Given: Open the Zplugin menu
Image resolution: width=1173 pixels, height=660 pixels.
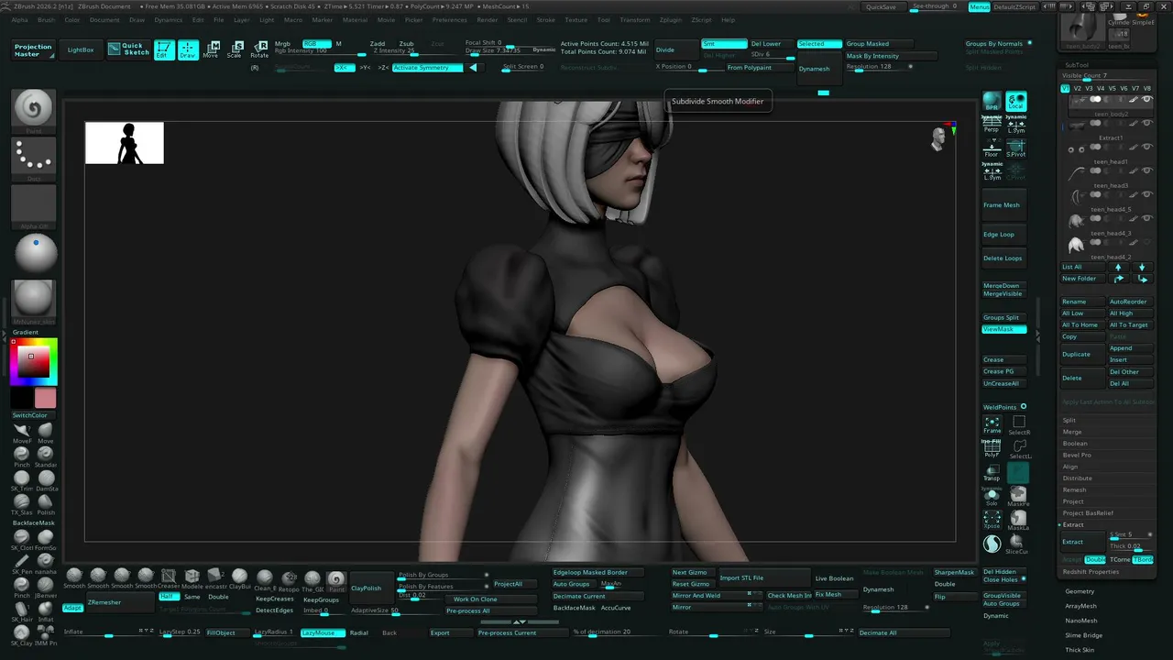Looking at the screenshot, I should tap(670, 19).
